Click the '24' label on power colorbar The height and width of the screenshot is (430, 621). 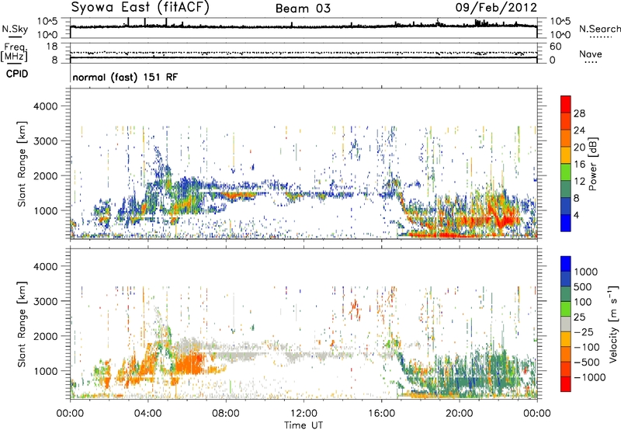coord(579,130)
